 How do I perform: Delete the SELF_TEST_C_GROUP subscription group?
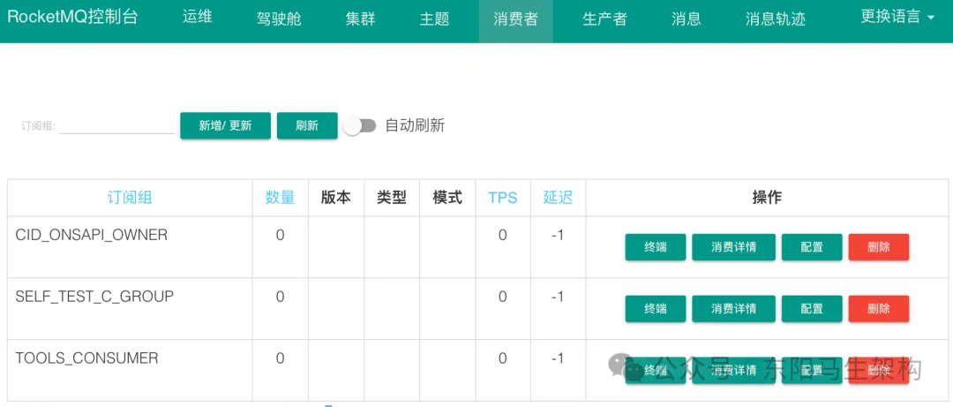(x=878, y=309)
